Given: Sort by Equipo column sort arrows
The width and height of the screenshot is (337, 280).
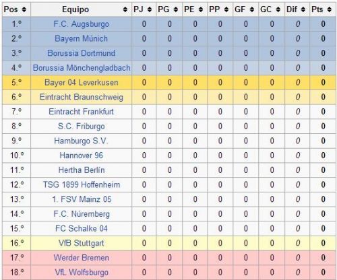Looking at the screenshot, I should pos(125,9).
